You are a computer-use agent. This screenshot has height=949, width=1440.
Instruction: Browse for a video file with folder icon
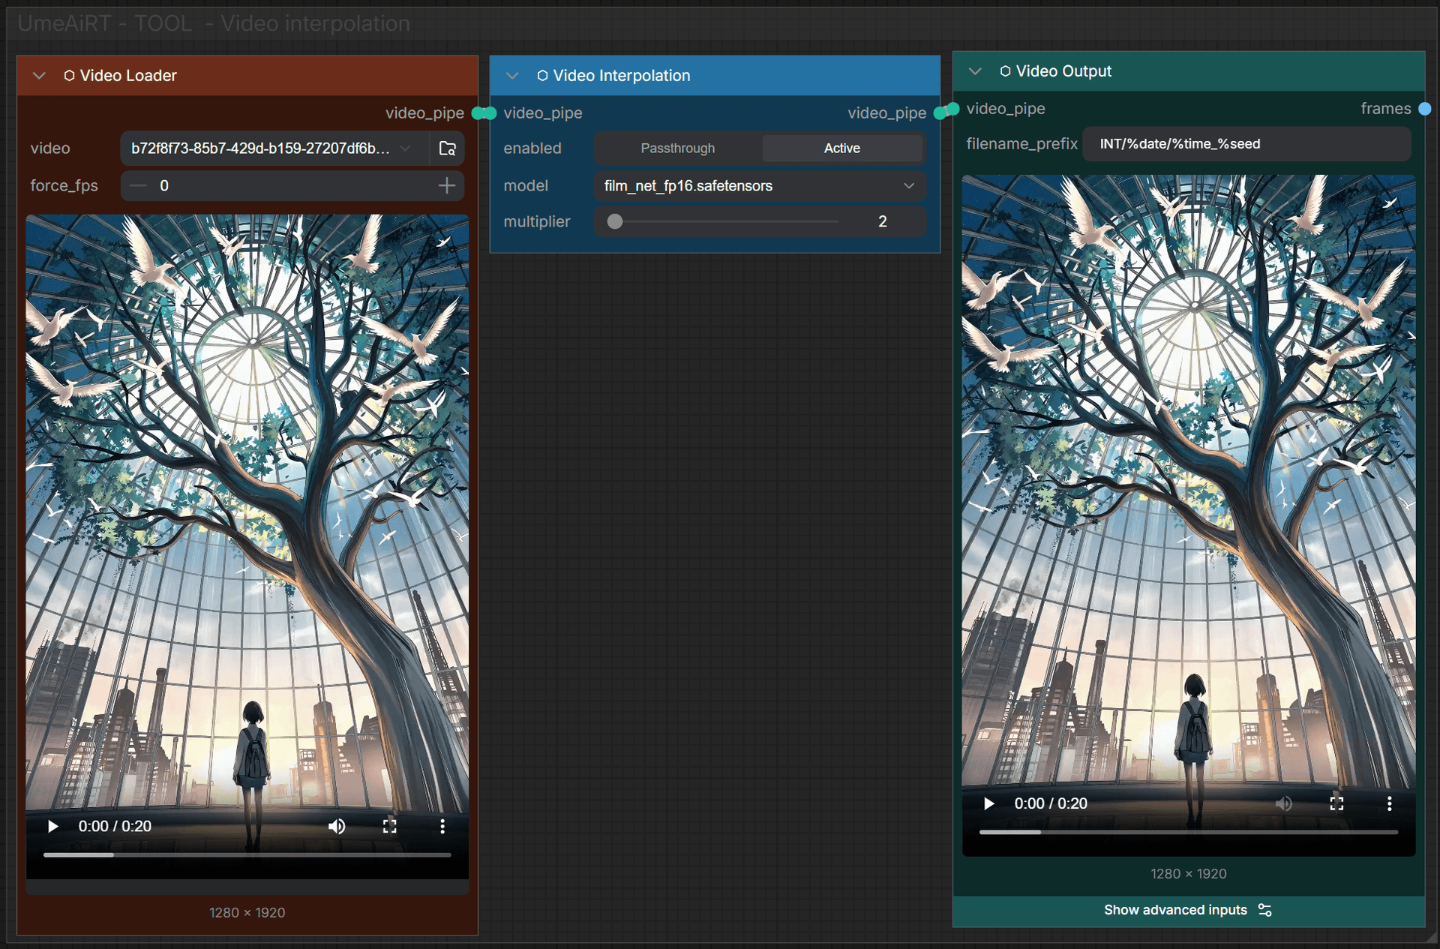pos(448,149)
